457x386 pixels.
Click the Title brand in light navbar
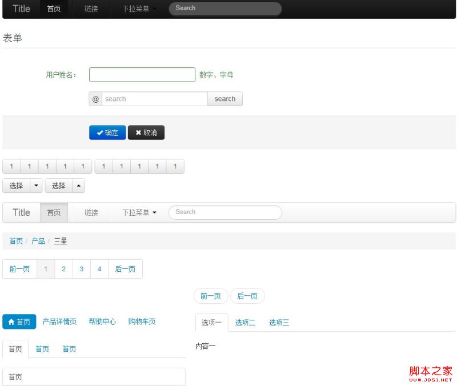21,212
